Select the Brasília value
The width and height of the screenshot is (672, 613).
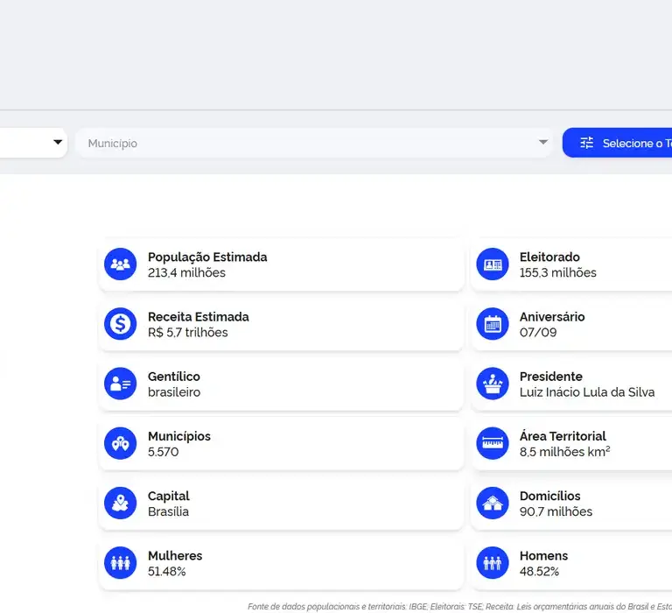click(168, 511)
